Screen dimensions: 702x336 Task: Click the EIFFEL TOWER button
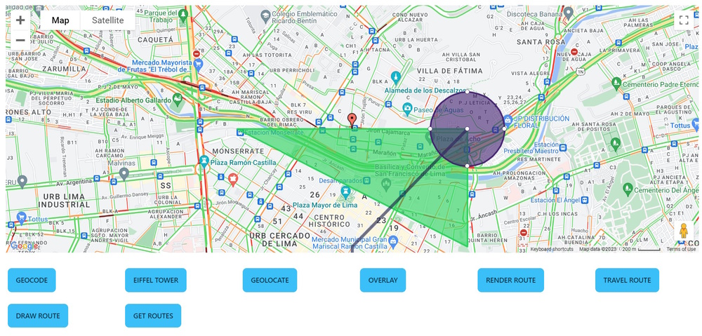click(156, 280)
